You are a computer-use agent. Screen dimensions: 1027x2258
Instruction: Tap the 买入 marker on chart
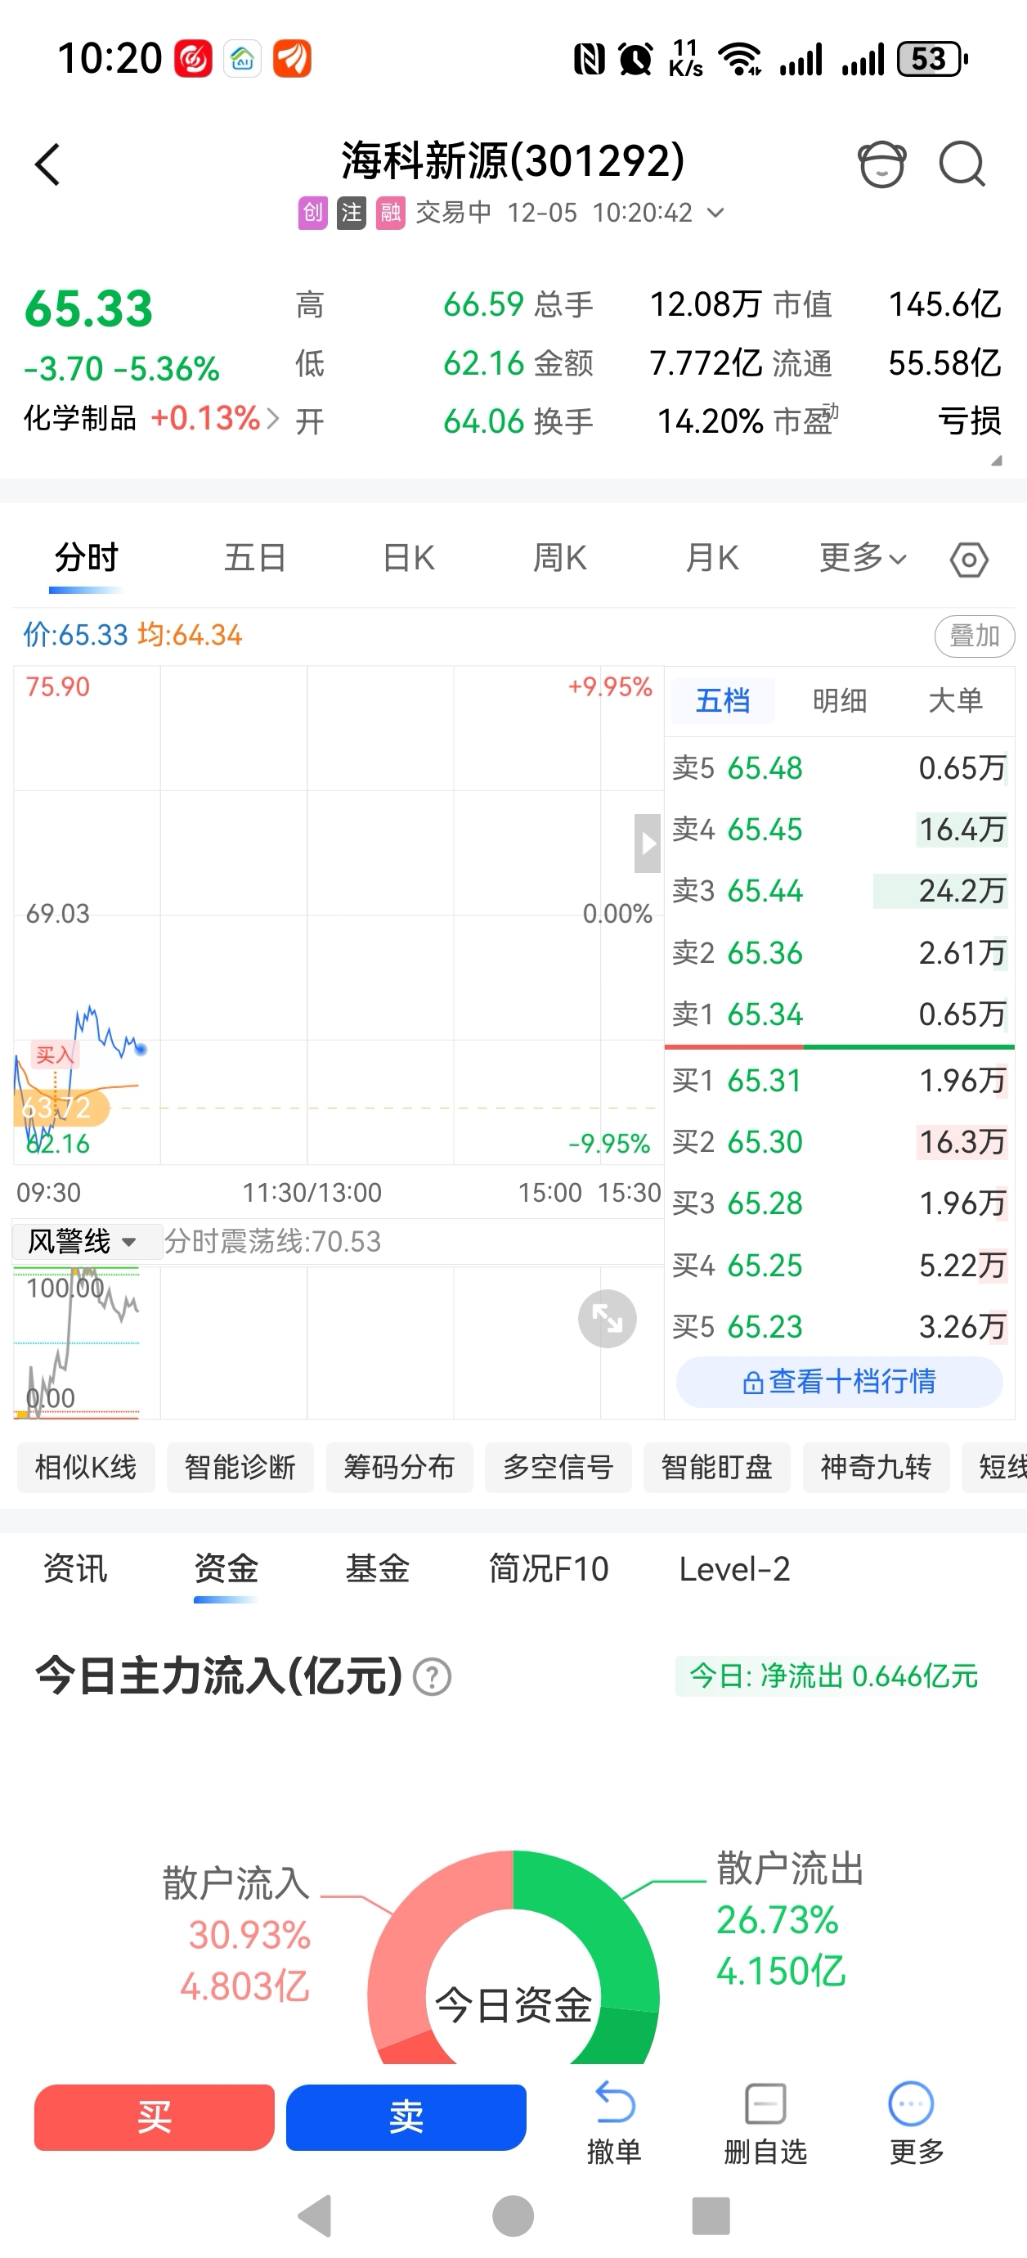tap(54, 1055)
